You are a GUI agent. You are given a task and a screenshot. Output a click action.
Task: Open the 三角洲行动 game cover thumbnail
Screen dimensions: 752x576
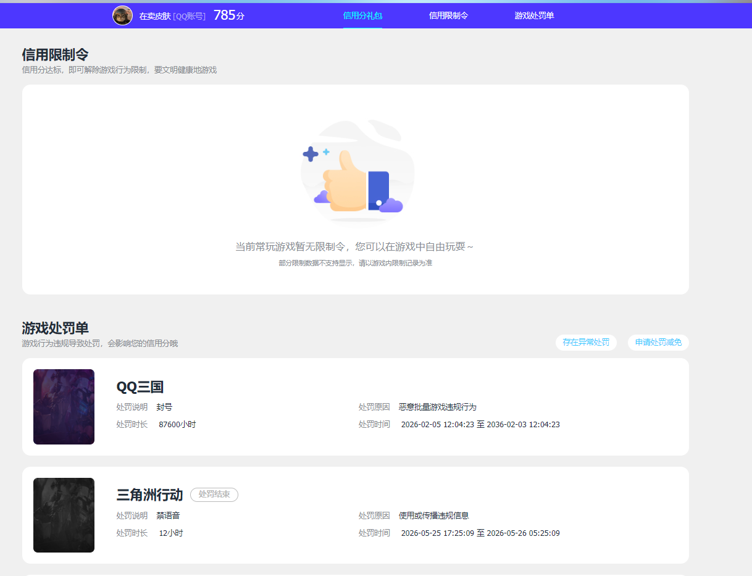coord(64,515)
